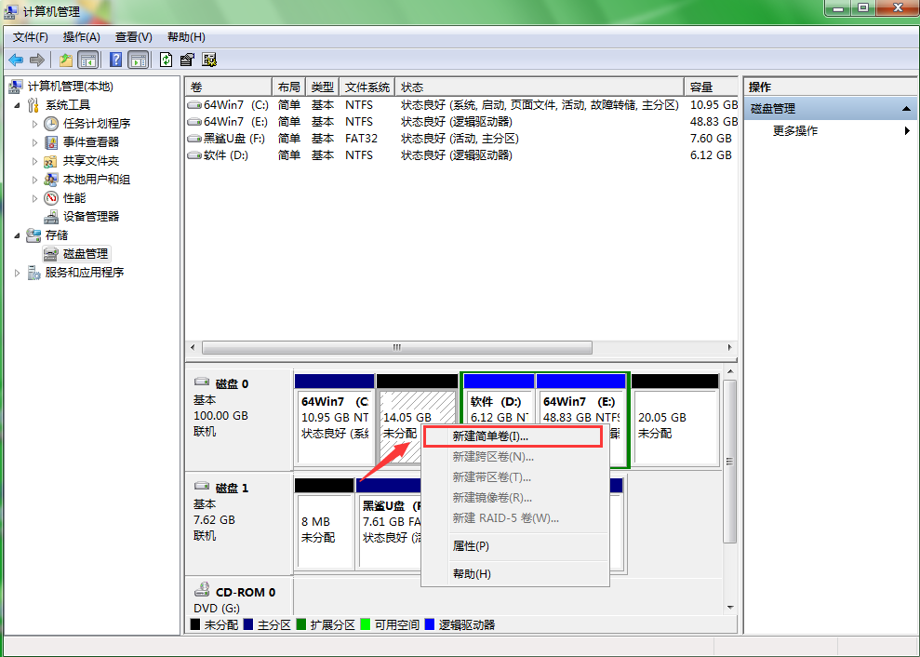
Task: Click the 容量 column header
Action: tap(701, 87)
